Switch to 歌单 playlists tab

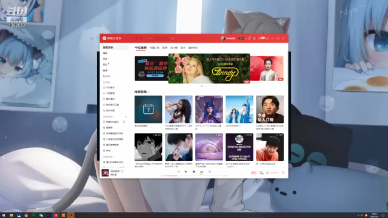pyautogui.click(x=165, y=48)
